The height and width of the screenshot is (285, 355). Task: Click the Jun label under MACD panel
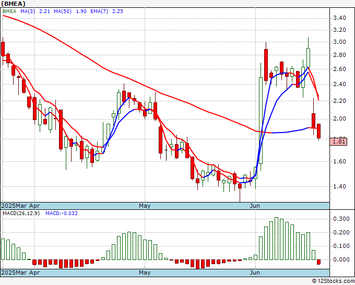click(255, 272)
